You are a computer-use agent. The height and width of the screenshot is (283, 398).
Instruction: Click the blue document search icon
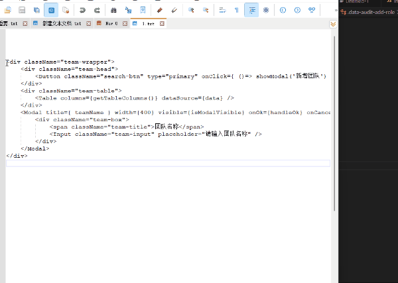tap(143, 10)
